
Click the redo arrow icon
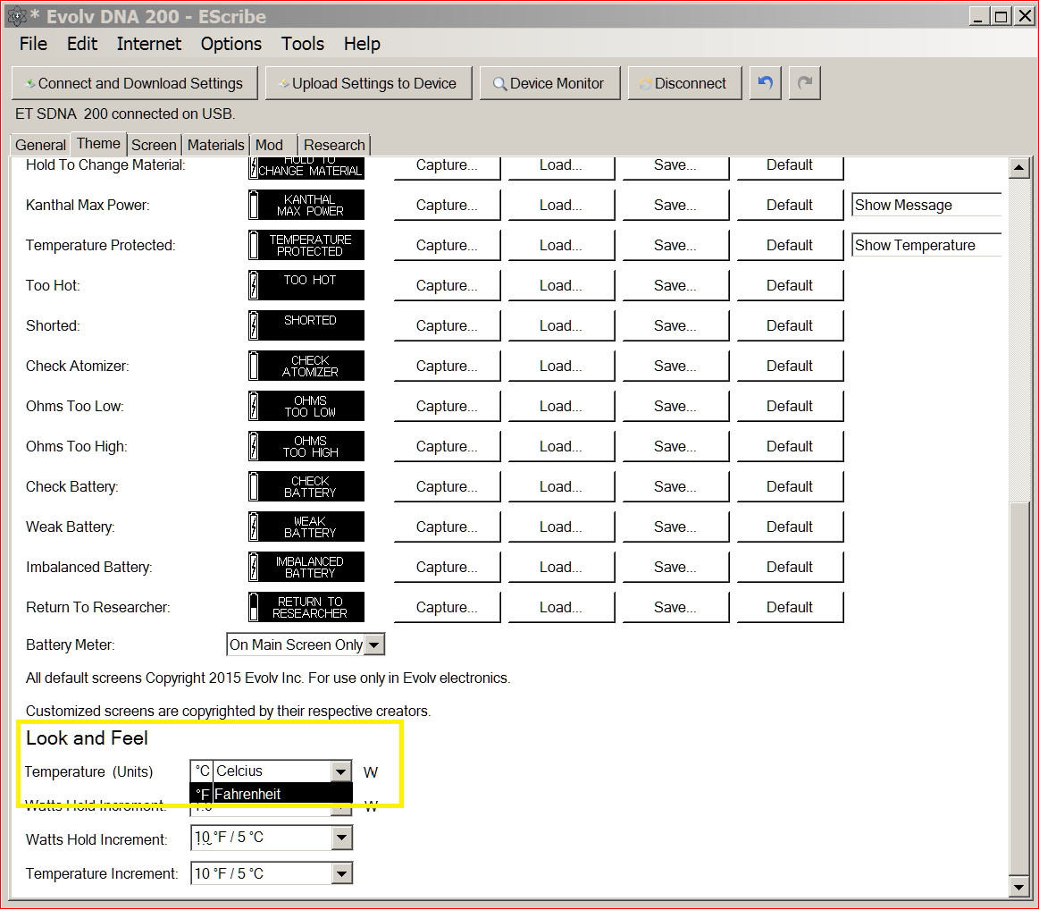(x=805, y=83)
